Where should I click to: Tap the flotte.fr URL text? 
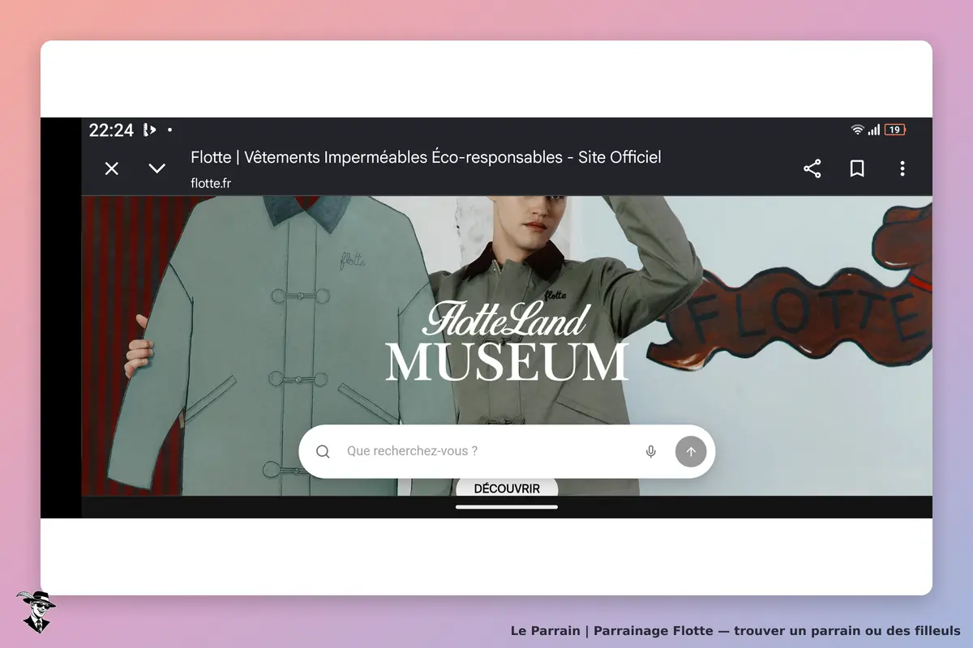(211, 183)
